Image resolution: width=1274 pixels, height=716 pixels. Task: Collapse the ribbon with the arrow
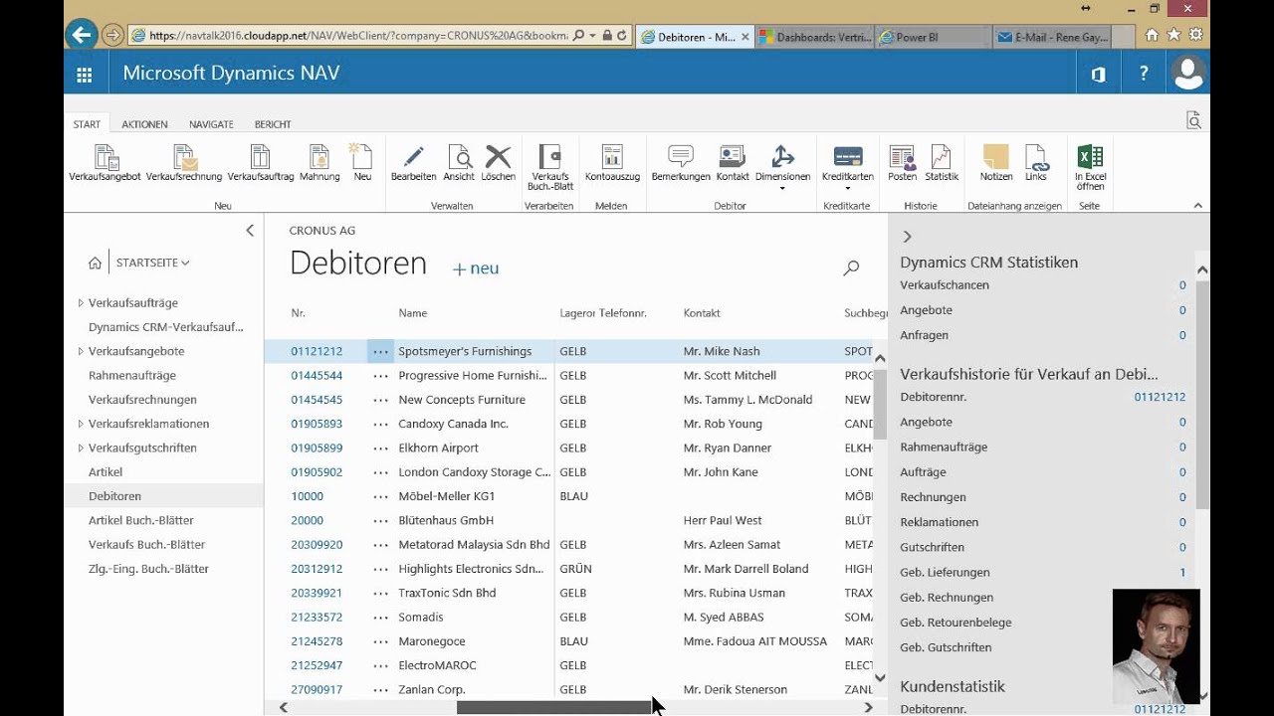pos(1198,206)
